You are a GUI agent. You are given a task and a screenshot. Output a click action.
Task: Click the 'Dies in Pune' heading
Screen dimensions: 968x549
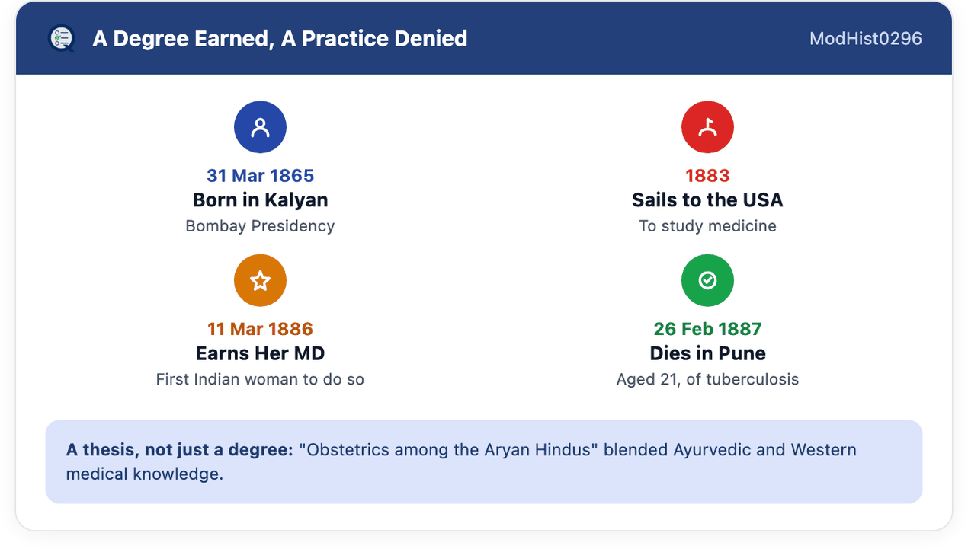[x=707, y=353]
